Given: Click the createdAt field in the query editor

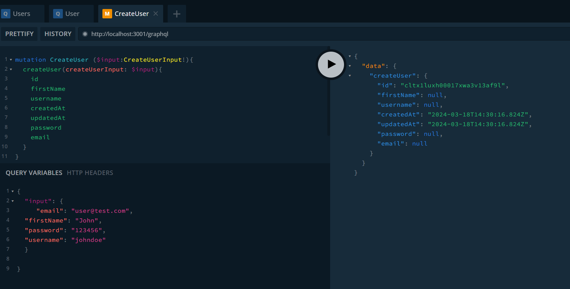Looking at the screenshot, I should click(48, 108).
